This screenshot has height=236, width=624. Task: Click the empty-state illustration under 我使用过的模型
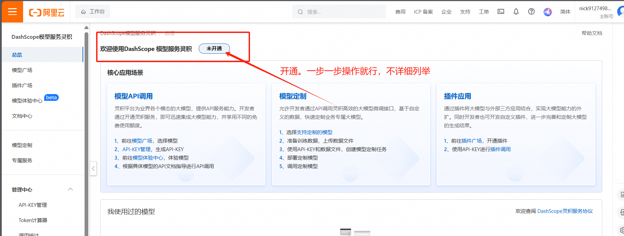pyautogui.click(x=355, y=232)
